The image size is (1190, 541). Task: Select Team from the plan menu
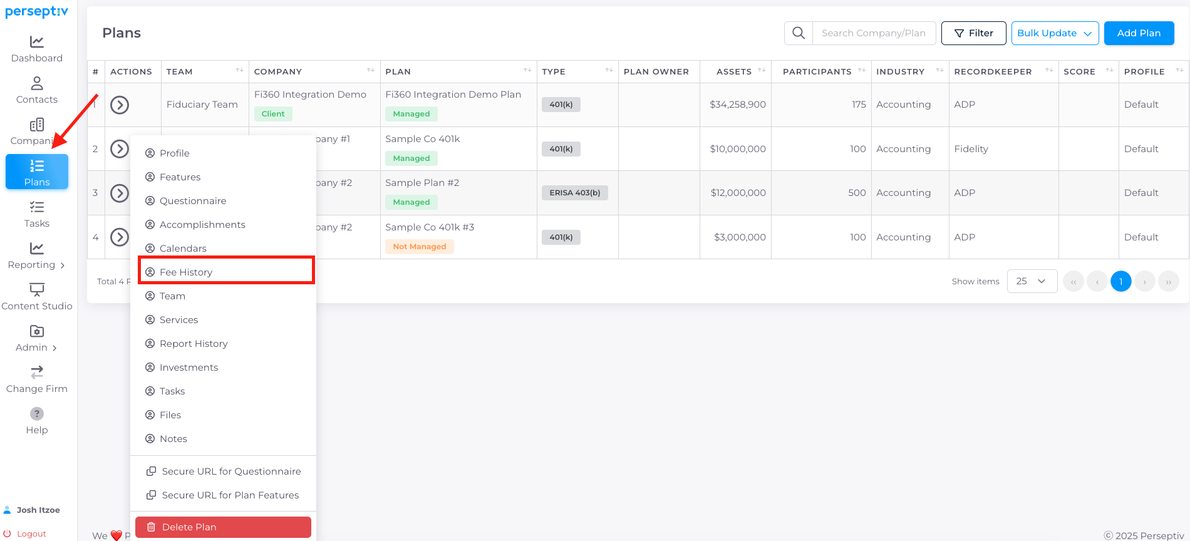tap(223, 296)
